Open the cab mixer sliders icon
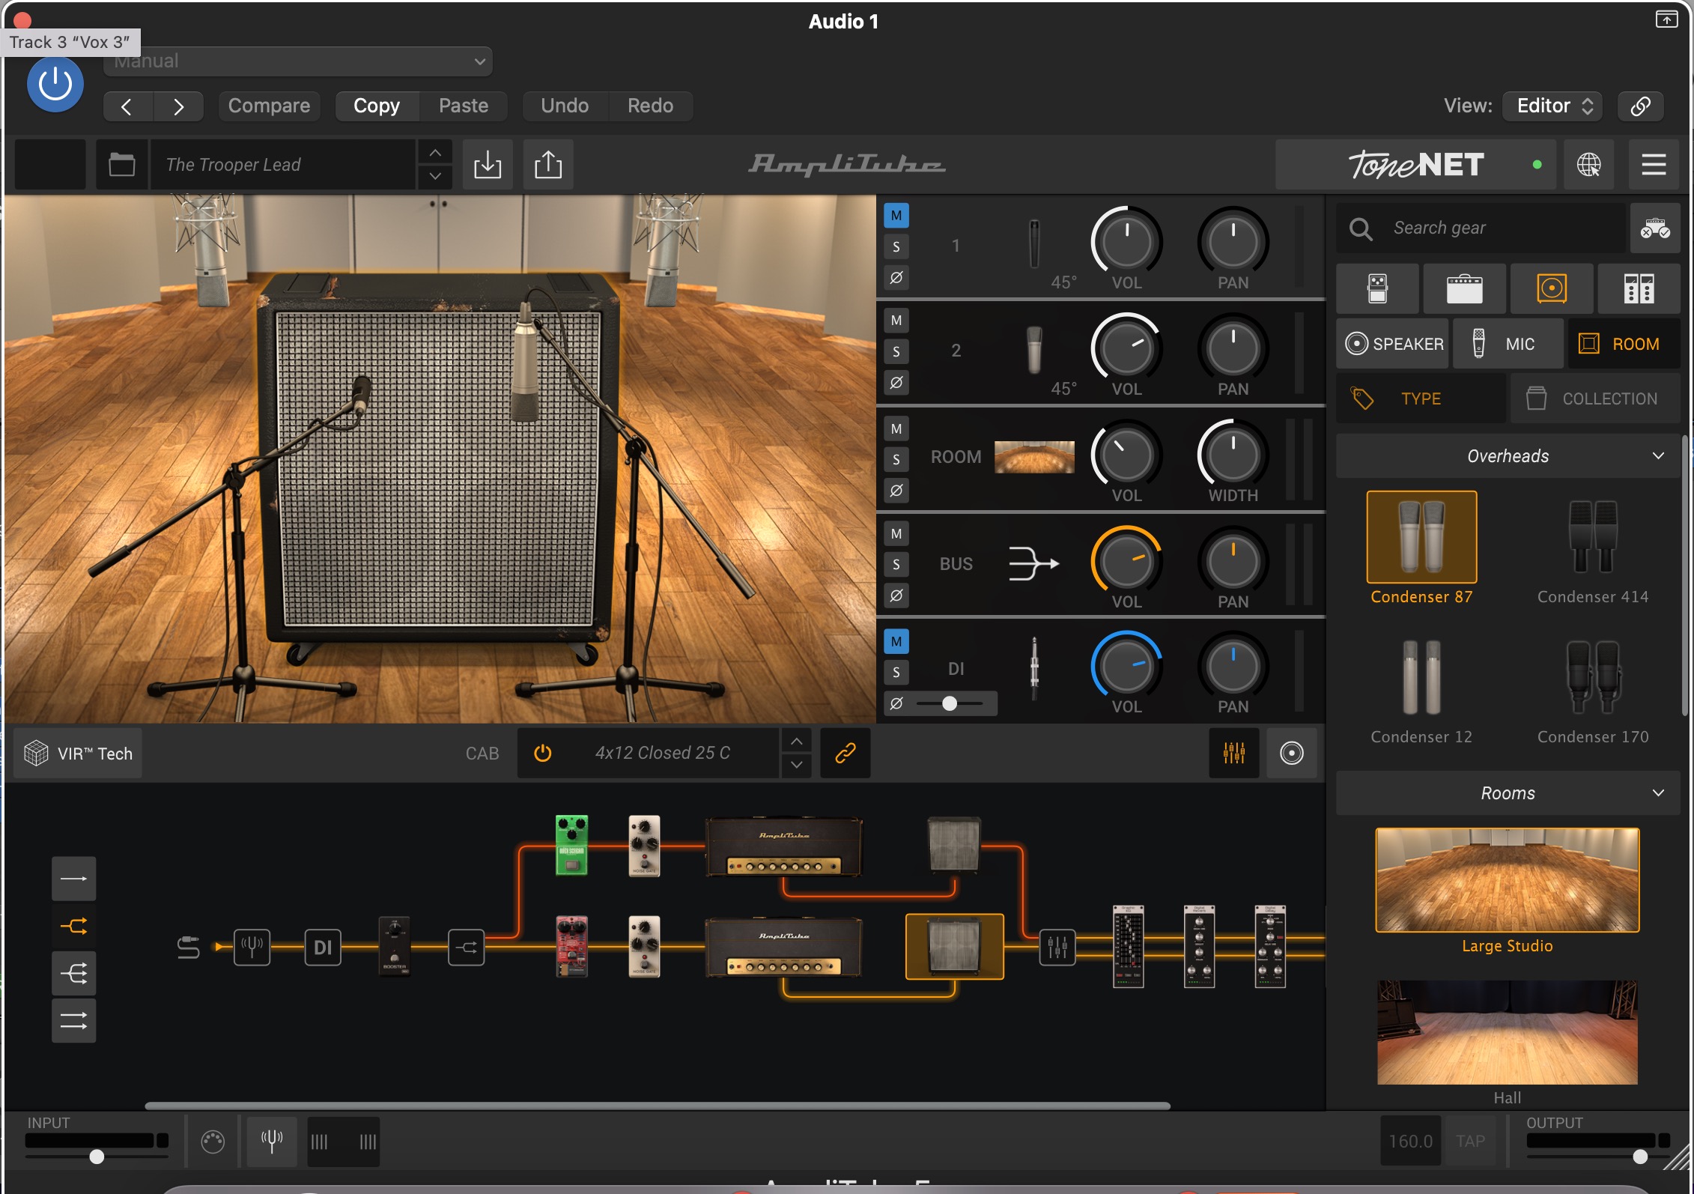Image resolution: width=1694 pixels, height=1194 pixels. [x=1234, y=753]
